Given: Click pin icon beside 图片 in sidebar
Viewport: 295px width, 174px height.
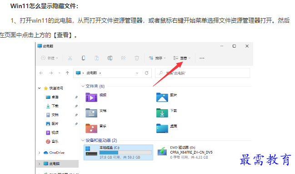Looking at the screenshot, I should tap(76, 124).
